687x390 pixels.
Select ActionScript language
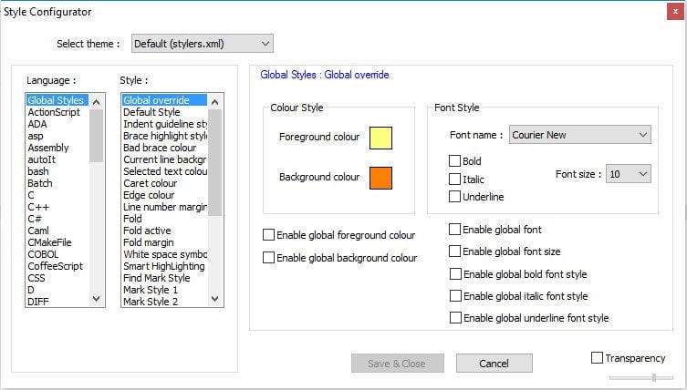57,112
